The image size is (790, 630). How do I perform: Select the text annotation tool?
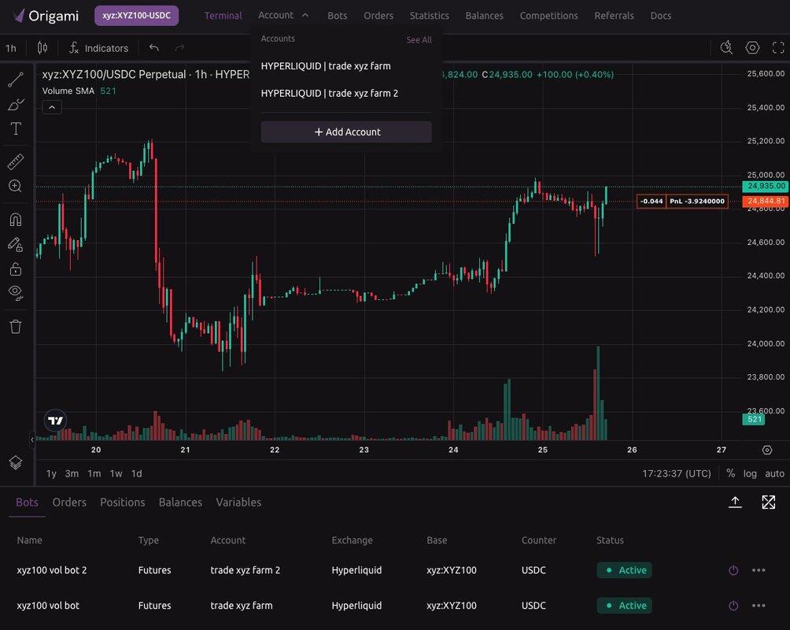(x=16, y=128)
